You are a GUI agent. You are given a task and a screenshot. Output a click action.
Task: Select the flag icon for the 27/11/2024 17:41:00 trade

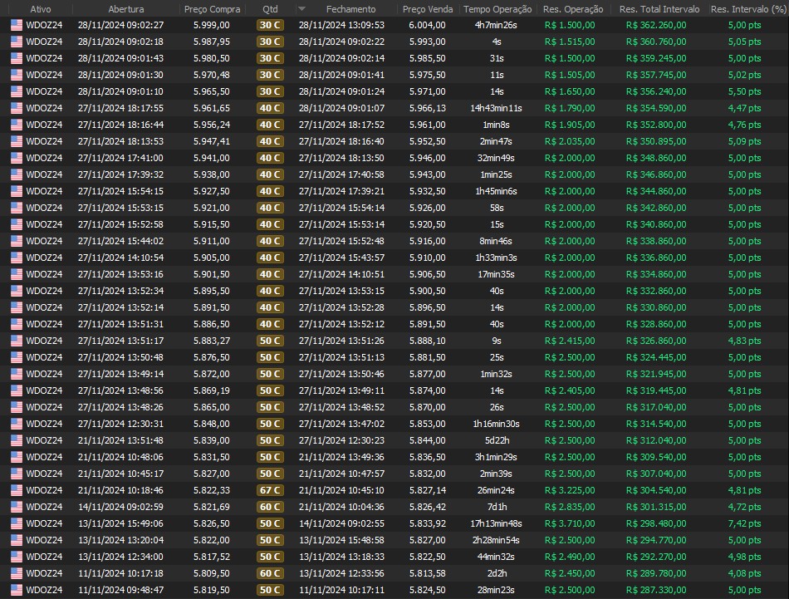[17, 158]
